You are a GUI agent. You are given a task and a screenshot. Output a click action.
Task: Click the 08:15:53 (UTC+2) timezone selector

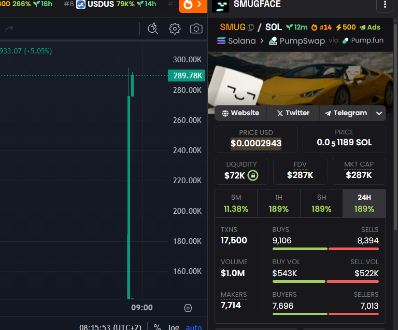click(110, 327)
